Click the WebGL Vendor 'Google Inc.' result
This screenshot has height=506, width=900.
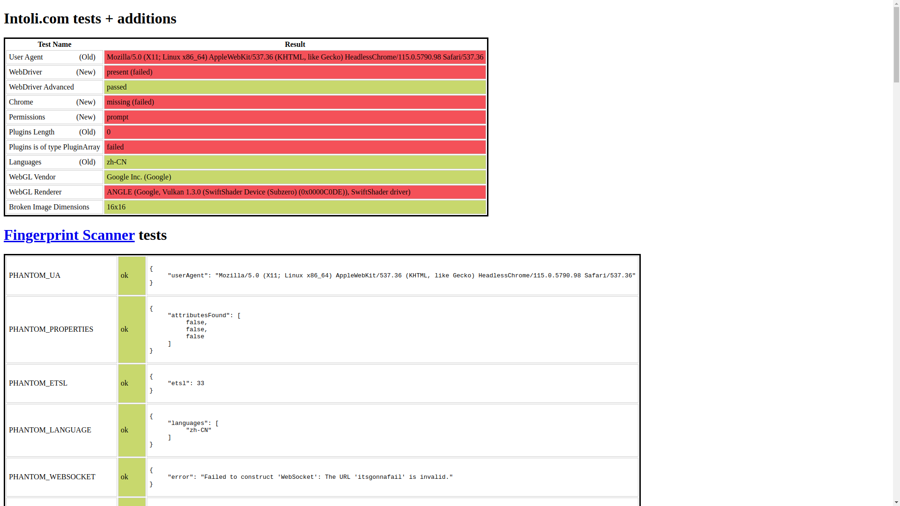click(139, 177)
